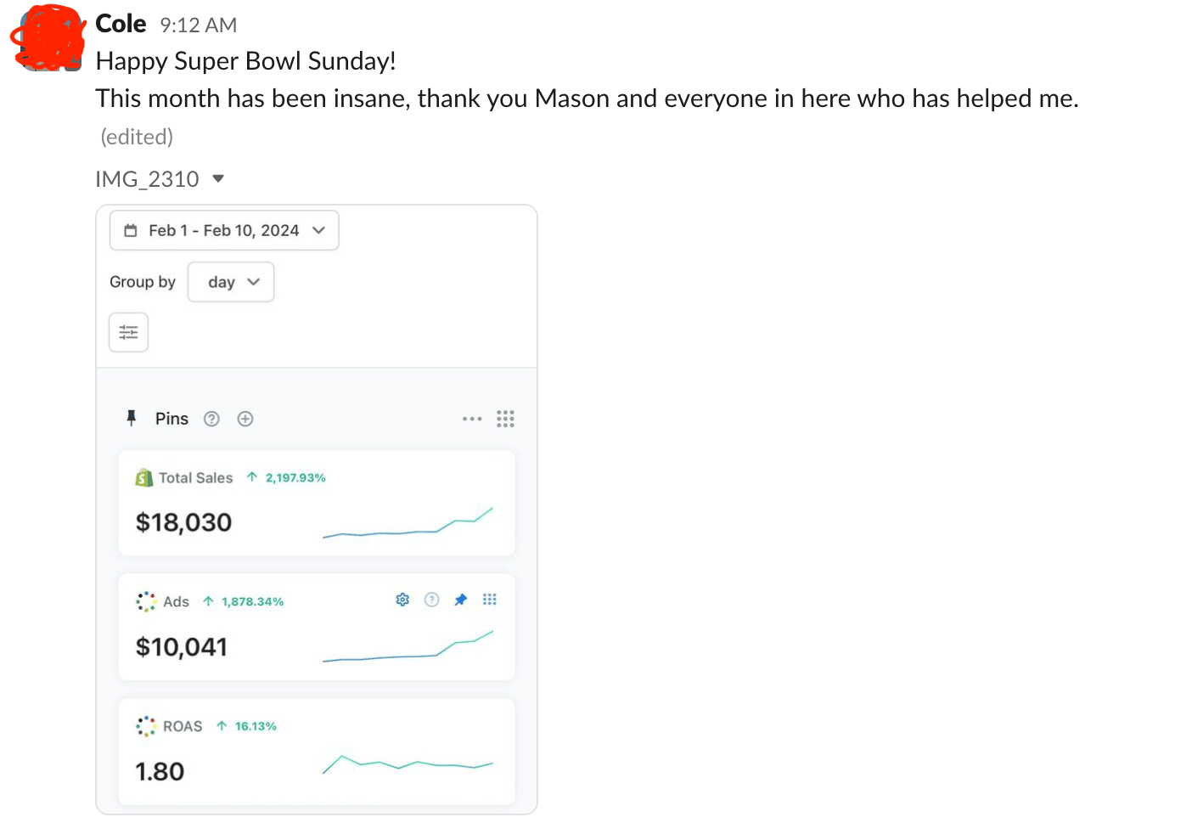Image resolution: width=1192 pixels, height=817 pixels.
Task: Click the 9:12 AM message timestamp
Action: (199, 25)
